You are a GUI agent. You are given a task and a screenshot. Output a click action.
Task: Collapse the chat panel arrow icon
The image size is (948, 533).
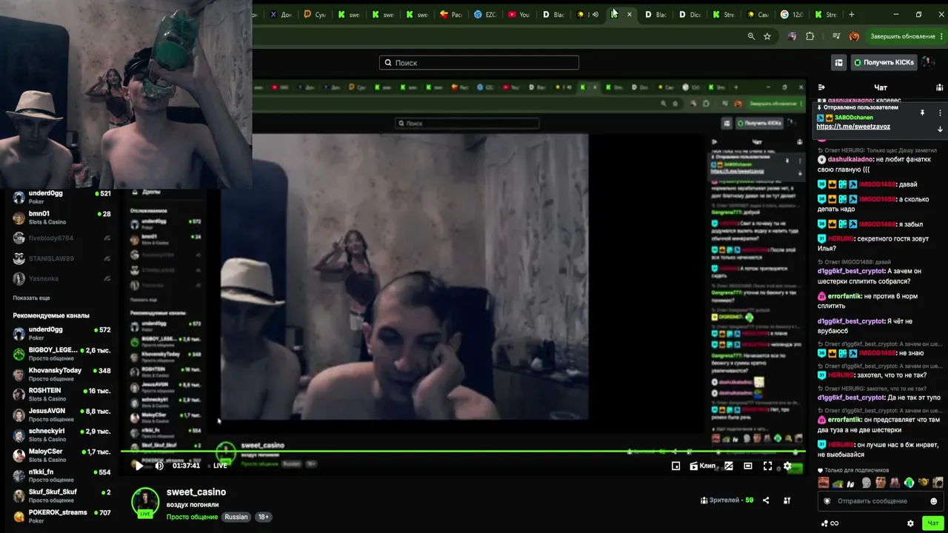[821, 87]
